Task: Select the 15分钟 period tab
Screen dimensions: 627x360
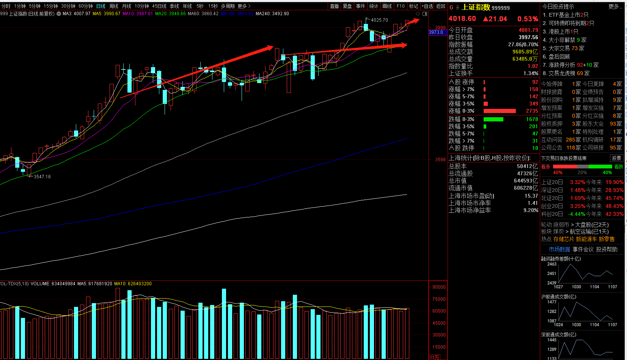Action: [51, 6]
